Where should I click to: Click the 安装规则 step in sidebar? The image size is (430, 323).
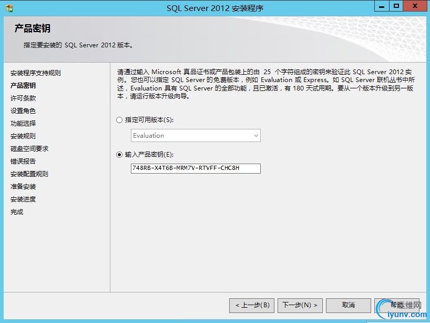click(x=23, y=136)
